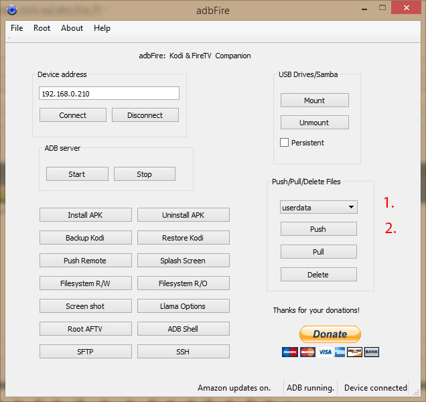Click 'Device connected' status text

point(376,388)
